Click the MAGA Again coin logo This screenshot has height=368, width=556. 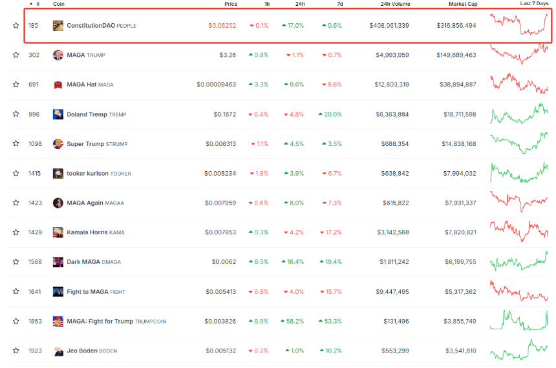tap(58, 203)
